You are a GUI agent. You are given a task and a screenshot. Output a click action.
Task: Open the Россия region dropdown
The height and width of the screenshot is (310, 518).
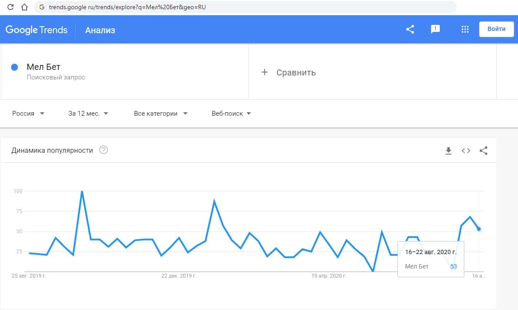click(28, 114)
